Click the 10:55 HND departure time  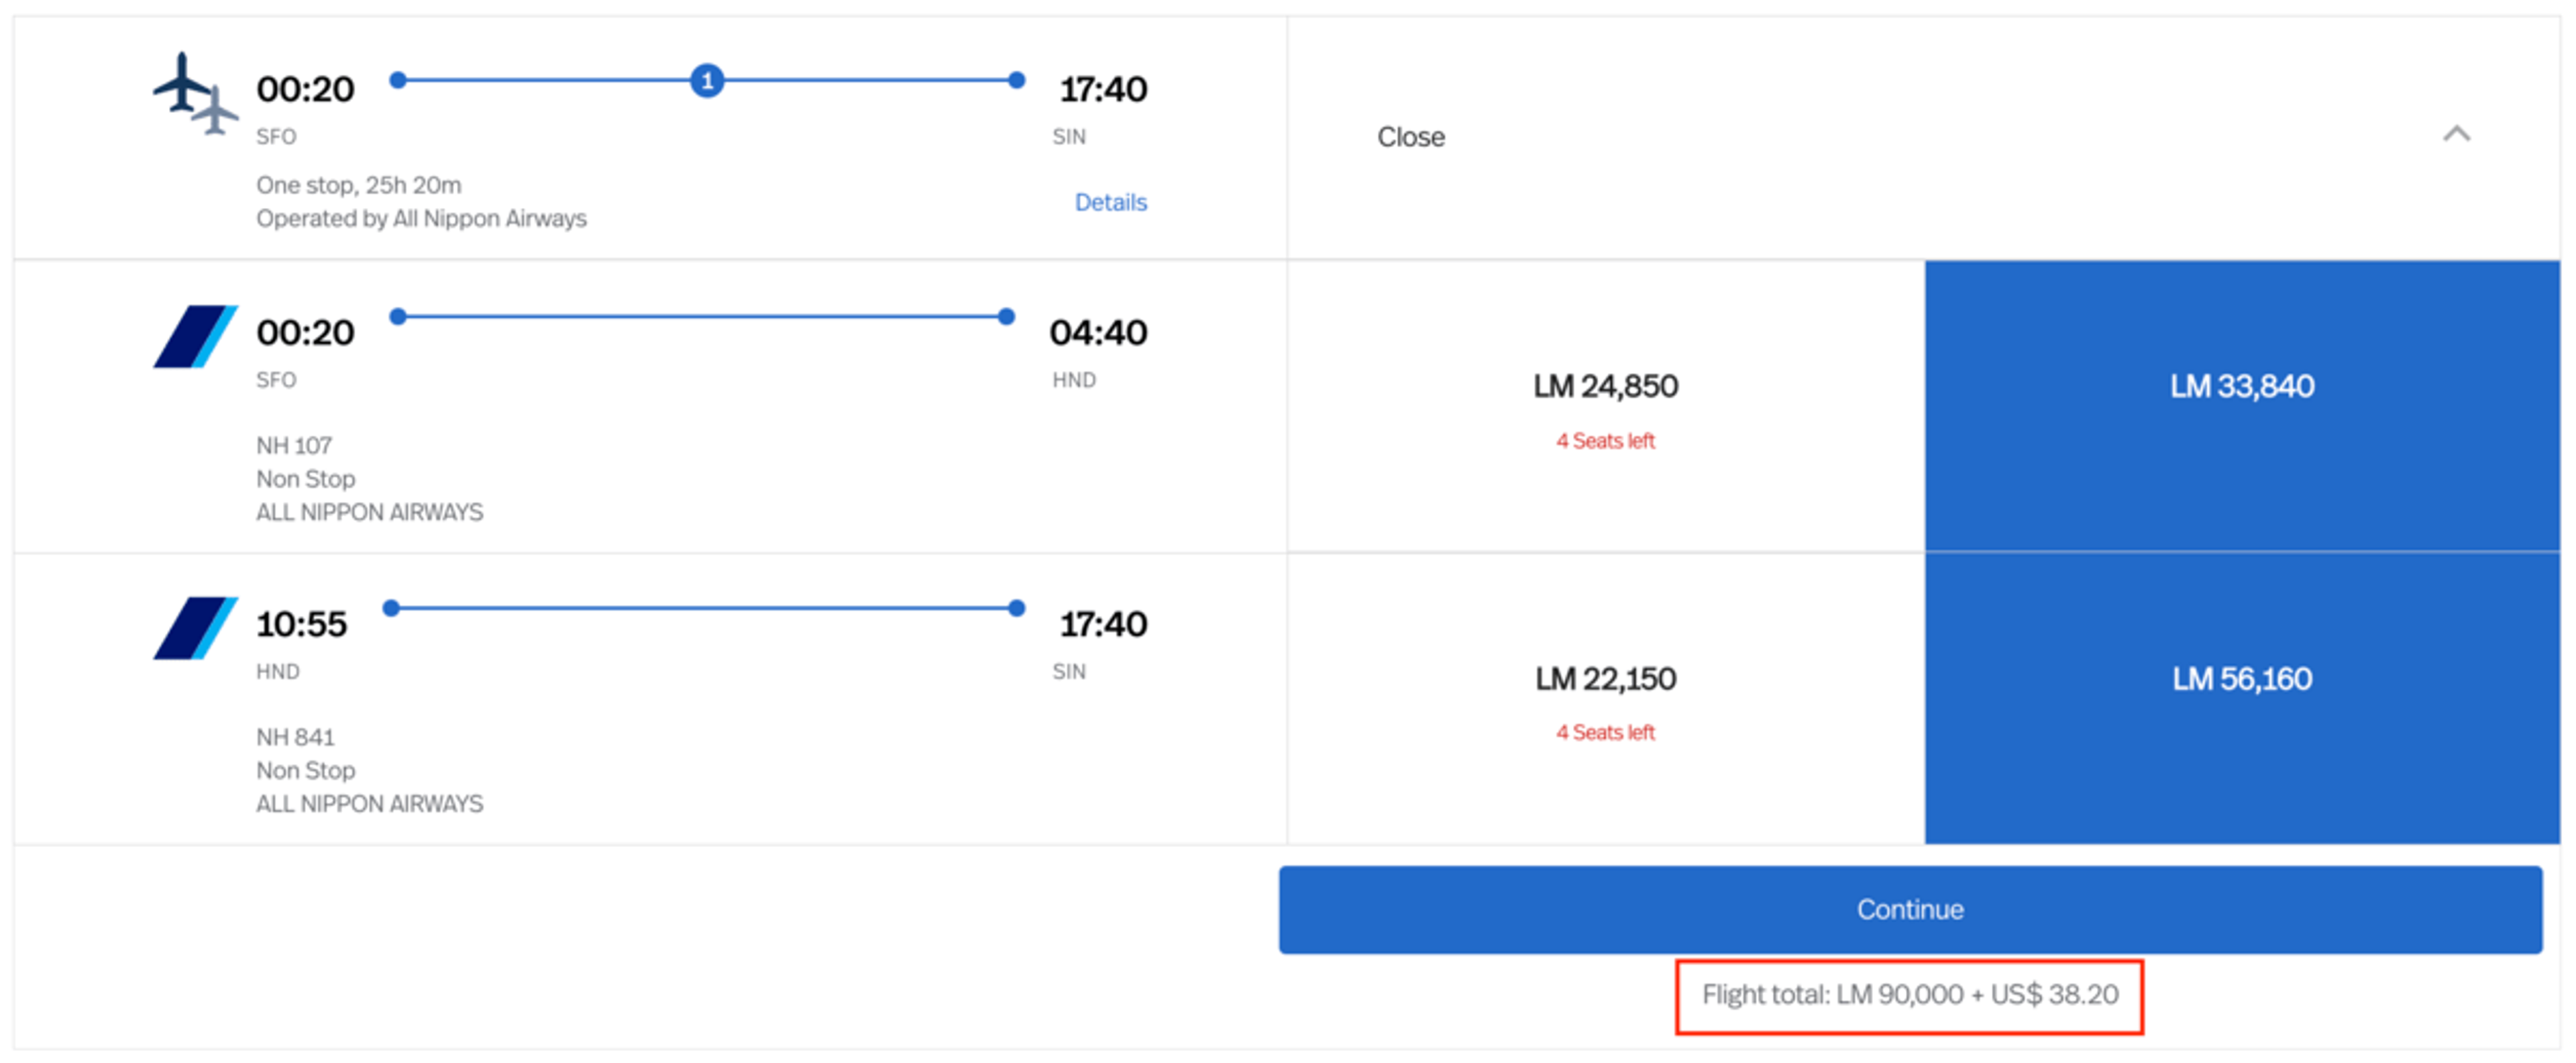pyautogui.click(x=301, y=624)
